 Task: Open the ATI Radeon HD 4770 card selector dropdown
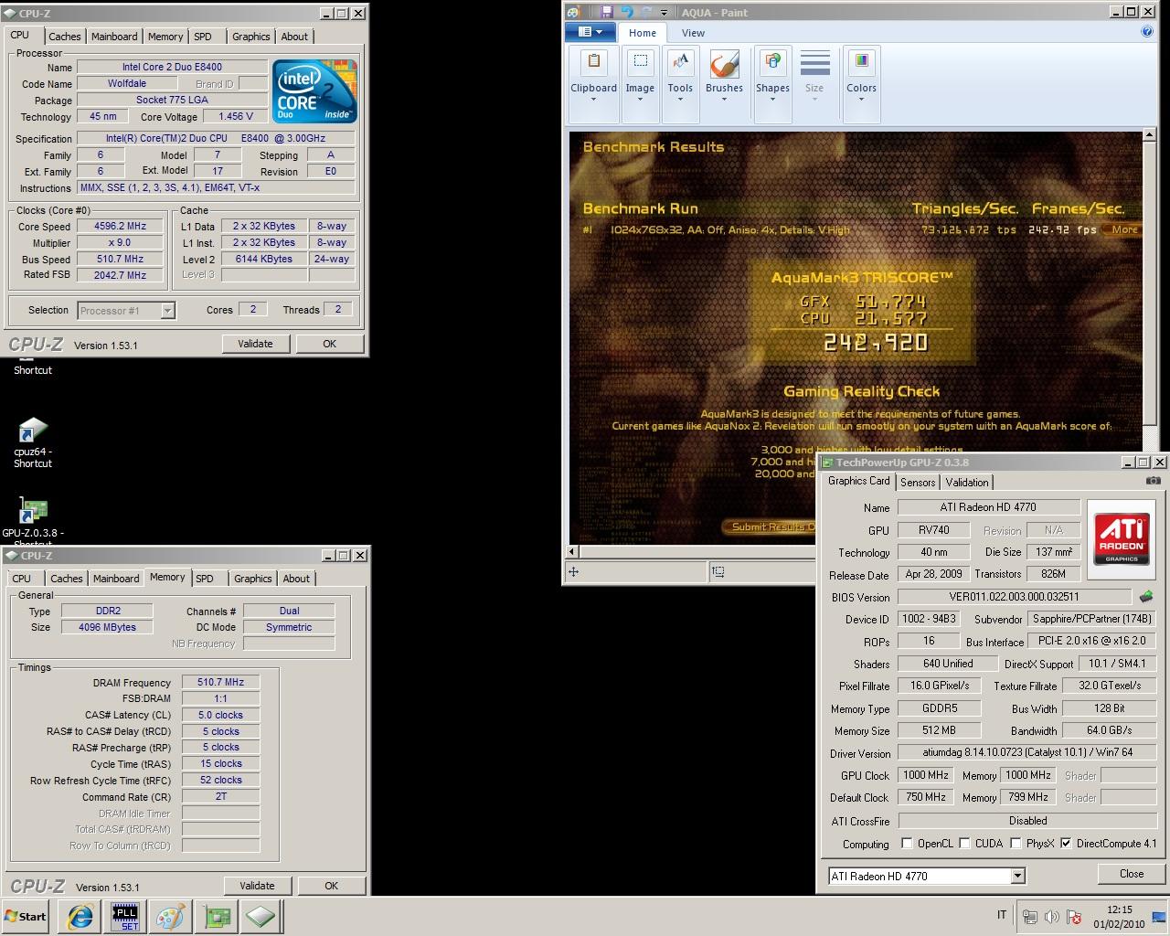coord(926,876)
